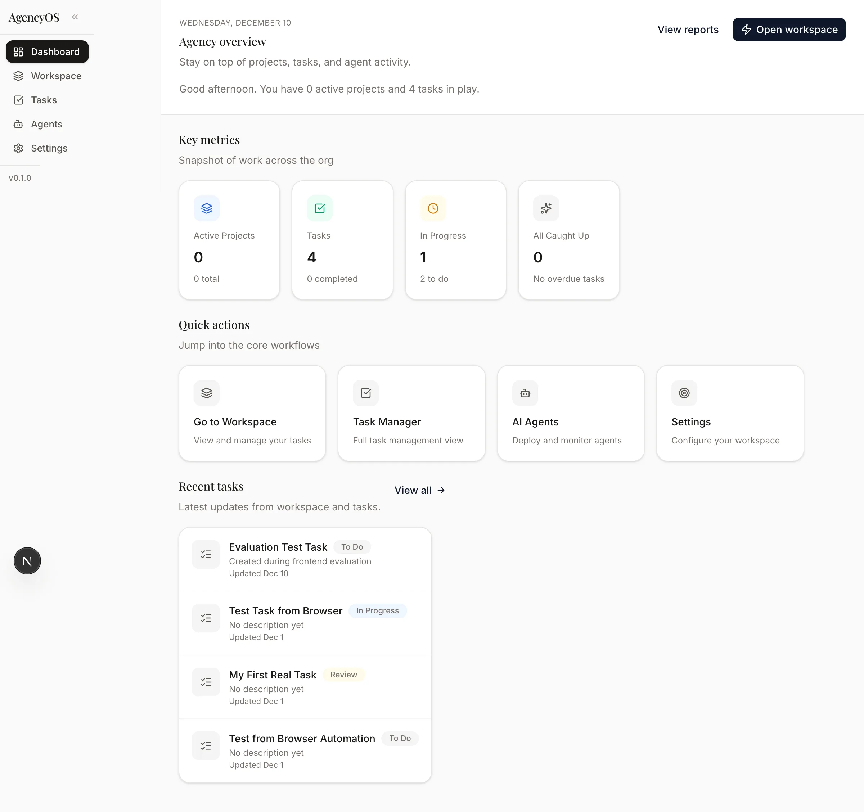This screenshot has width=864, height=812.
Task: Click the N avatar circle
Action: pos(27,561)
